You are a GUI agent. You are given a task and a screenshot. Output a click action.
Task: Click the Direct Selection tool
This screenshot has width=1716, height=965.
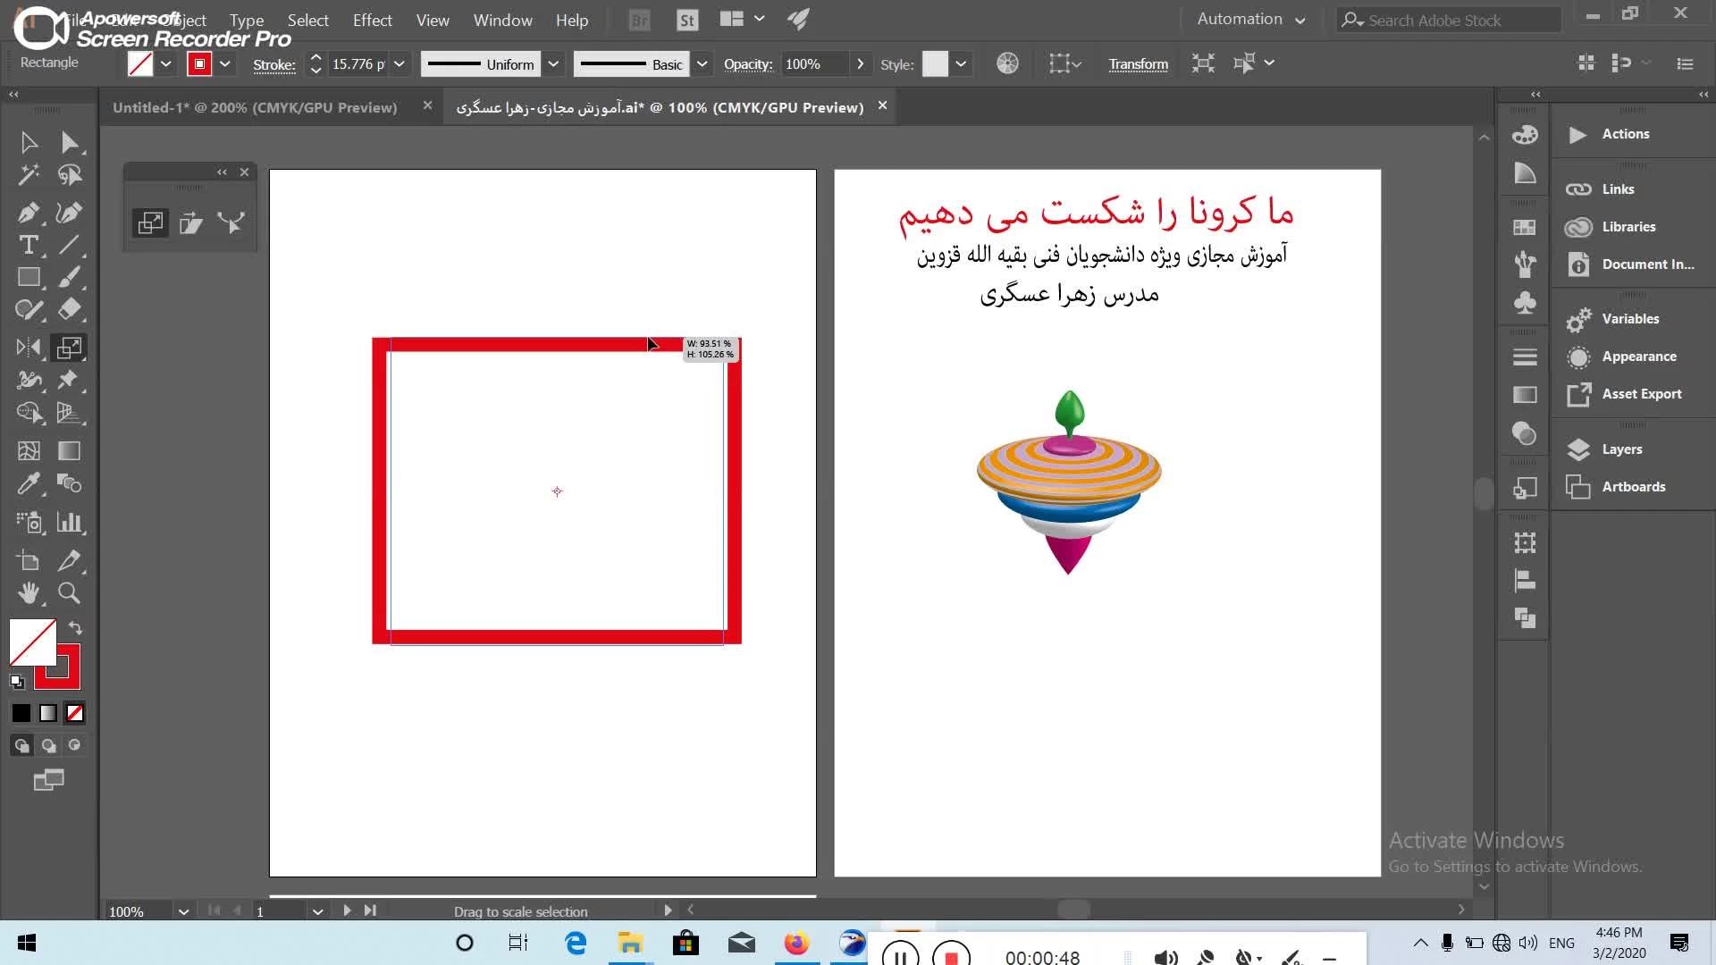coord(69,143)
